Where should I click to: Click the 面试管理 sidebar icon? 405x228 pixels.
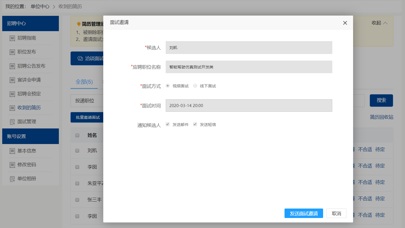point(12,122)
